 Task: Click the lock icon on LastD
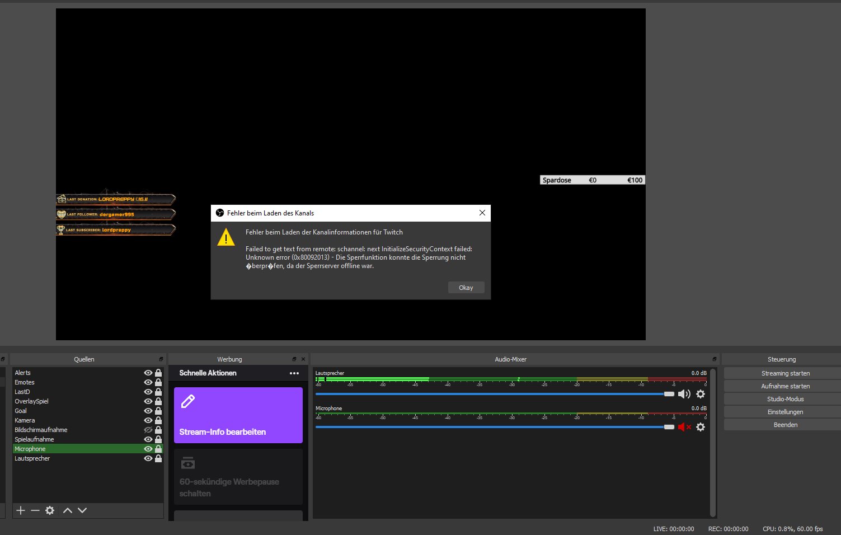pyautogui.click(x=158, y=392)
